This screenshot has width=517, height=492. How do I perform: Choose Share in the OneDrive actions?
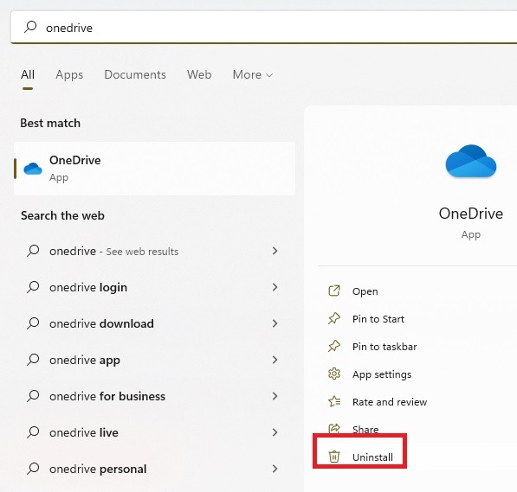pyautogui.click(x=365, y=429)
